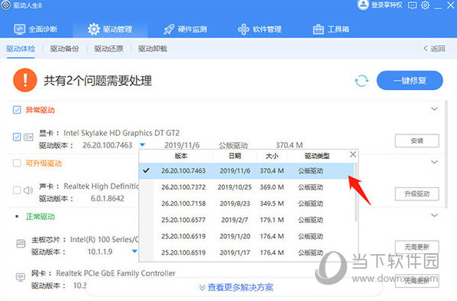Screen dimensions: 457x301
Task: Open graphics driver version dropdown arrow
Action: (142, 144)
